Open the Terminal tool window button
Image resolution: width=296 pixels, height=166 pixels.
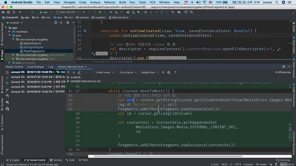[x=56, y=160]
